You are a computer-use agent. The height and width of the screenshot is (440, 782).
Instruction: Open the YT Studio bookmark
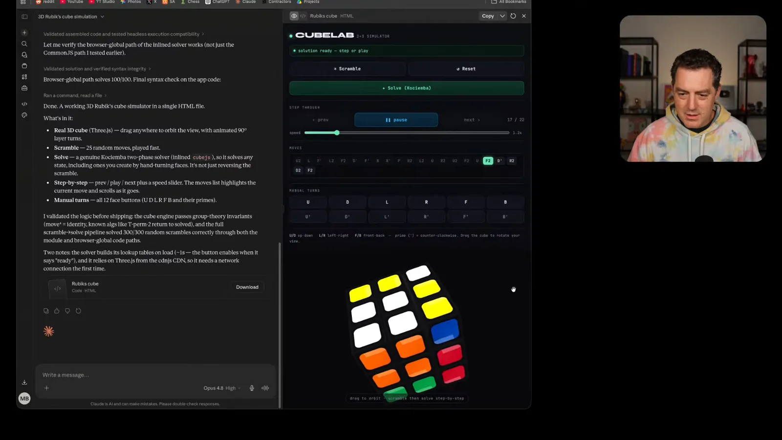tap(102, 2)
